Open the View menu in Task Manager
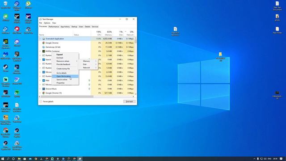 [x=54, y=23]
